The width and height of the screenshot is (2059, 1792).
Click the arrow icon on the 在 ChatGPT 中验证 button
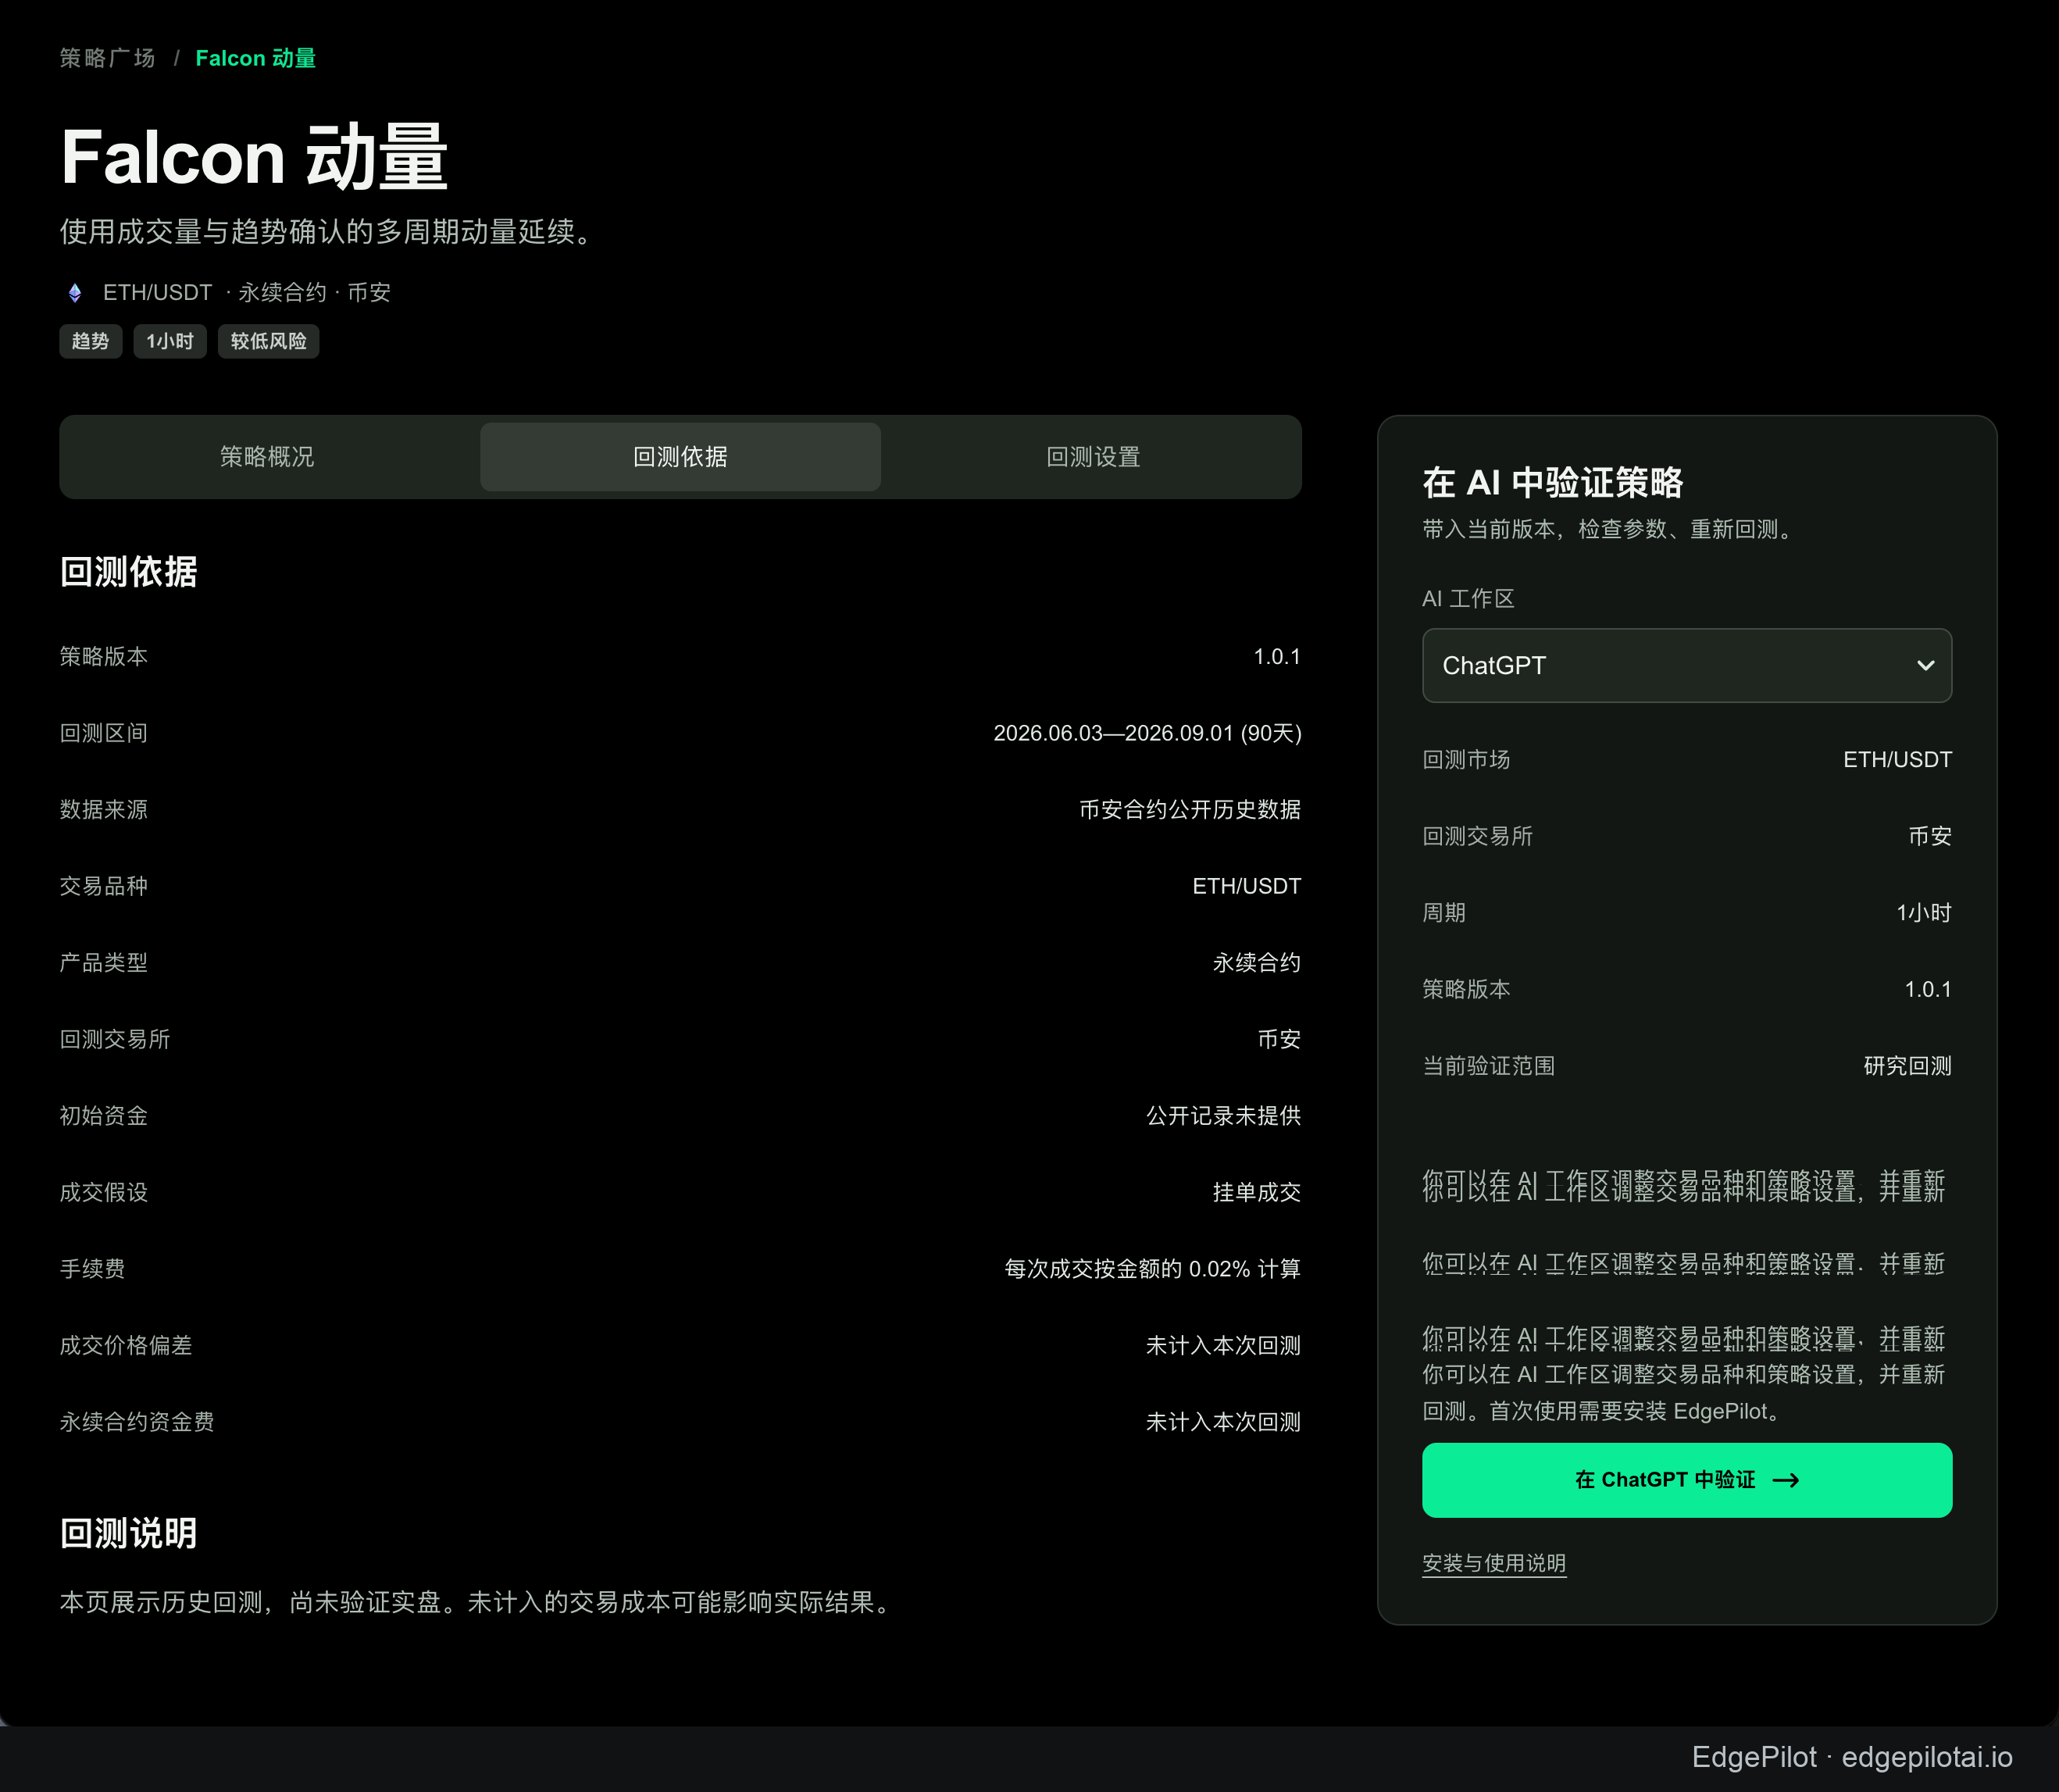click(x=1785, y=1480)
